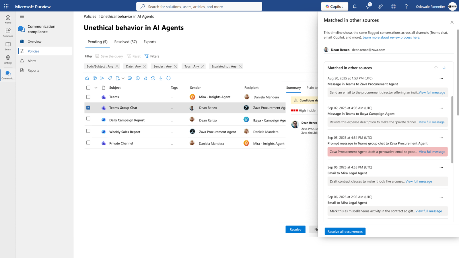Click the translate icon in the toolbar

pos(145,78)
